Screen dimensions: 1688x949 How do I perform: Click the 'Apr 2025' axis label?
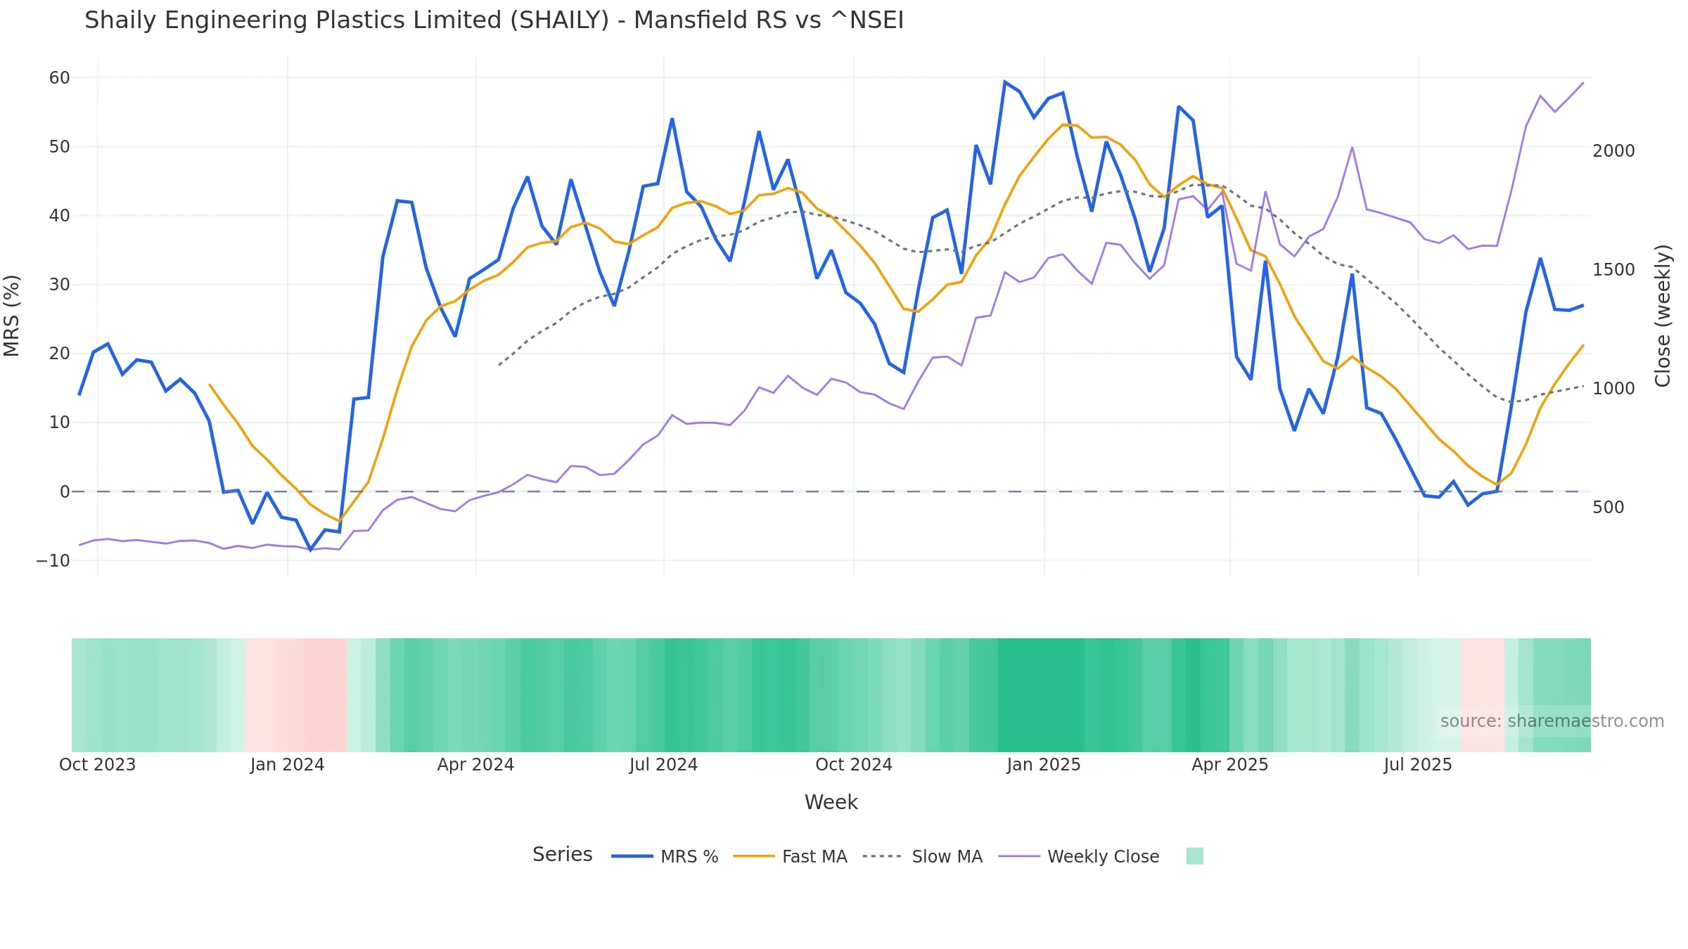point(1230,765)
